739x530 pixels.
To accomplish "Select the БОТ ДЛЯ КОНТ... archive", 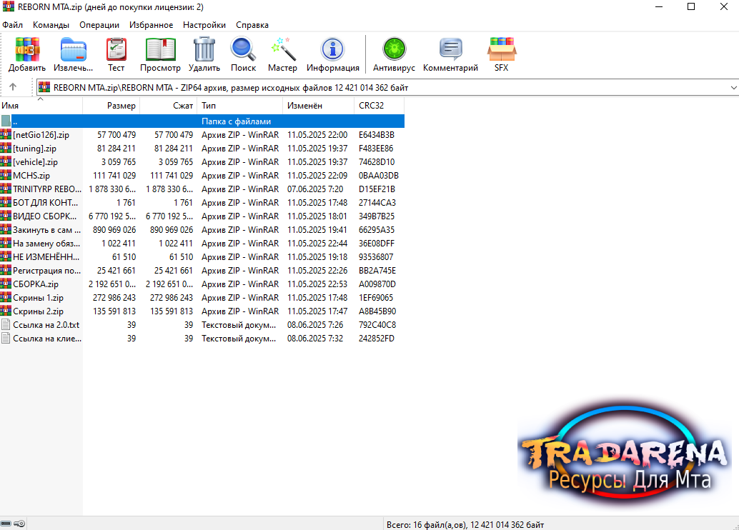I will pos(46,203).
